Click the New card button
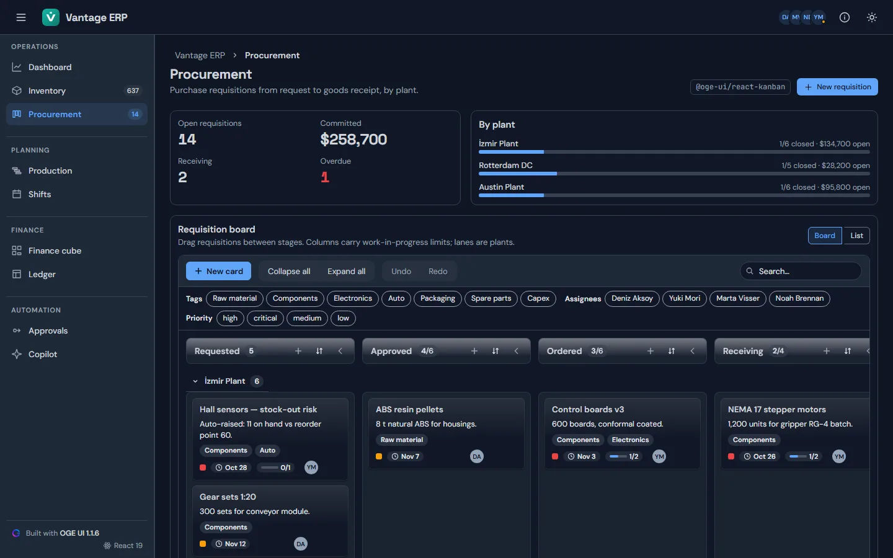This screenshot has height=558, width=893. pos(218,271)
